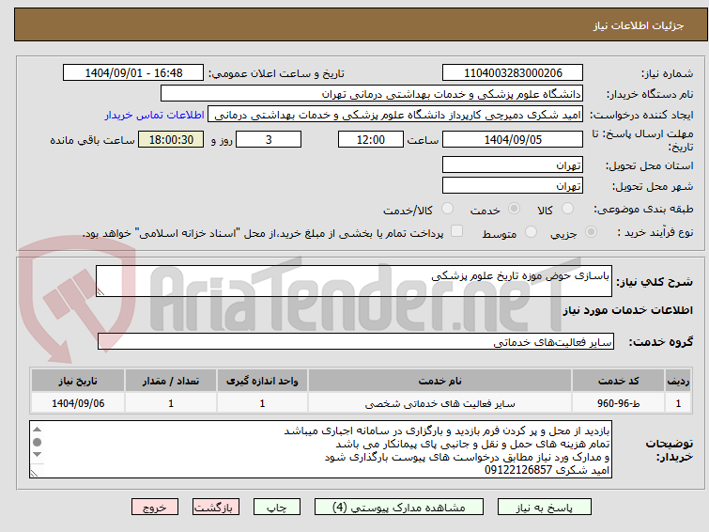Click the بازگشت back button
Image resolution: width=709 pixels, height=532 pixels.
(x=216, y=508)
